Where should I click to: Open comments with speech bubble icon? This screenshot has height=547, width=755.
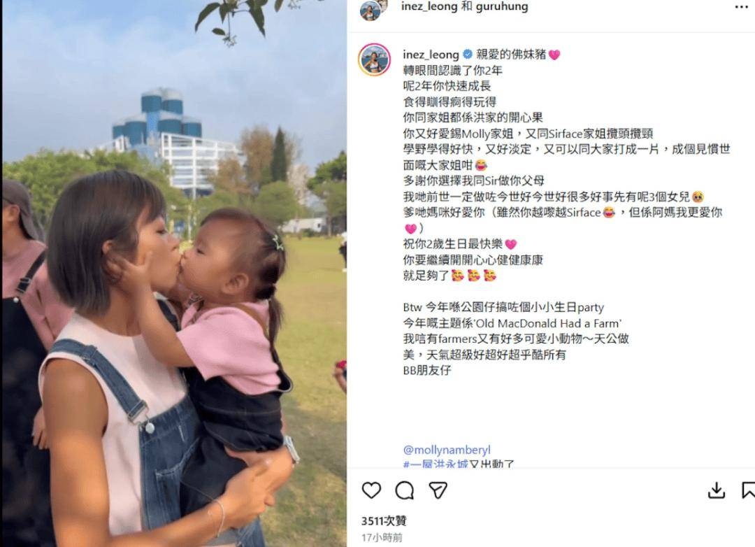tap(405, 490)
